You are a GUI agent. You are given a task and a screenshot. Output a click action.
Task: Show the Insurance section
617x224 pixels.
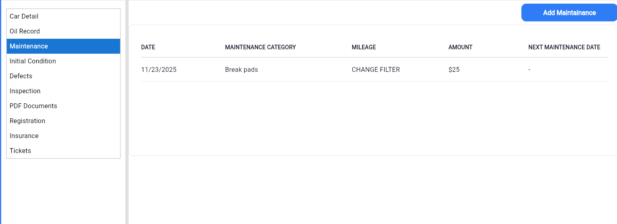(24, 136)
